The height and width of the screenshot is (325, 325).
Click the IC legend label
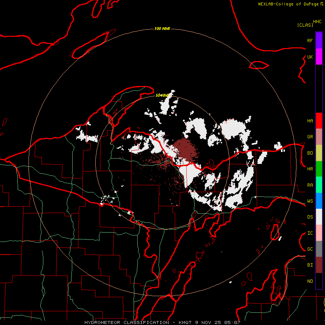[310, 233]
